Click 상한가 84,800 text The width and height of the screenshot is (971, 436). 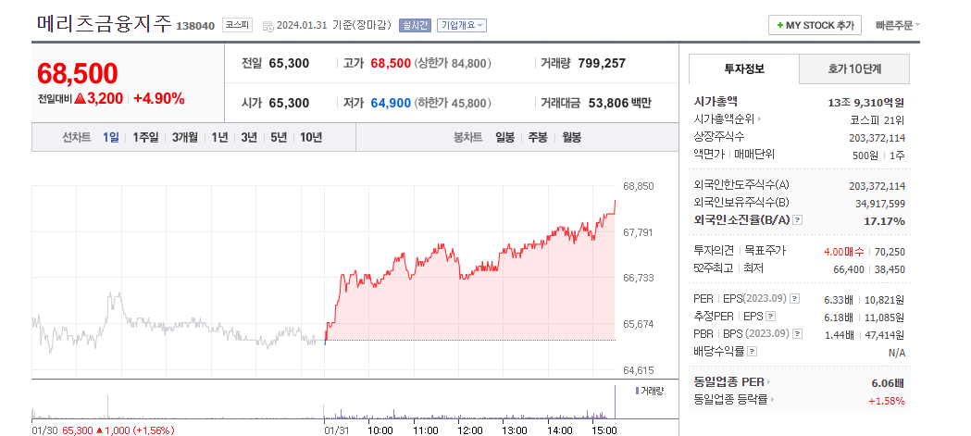point(454,63)
